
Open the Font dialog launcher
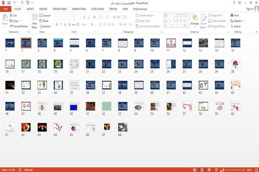pyautogui.click(x=95, y=32)
